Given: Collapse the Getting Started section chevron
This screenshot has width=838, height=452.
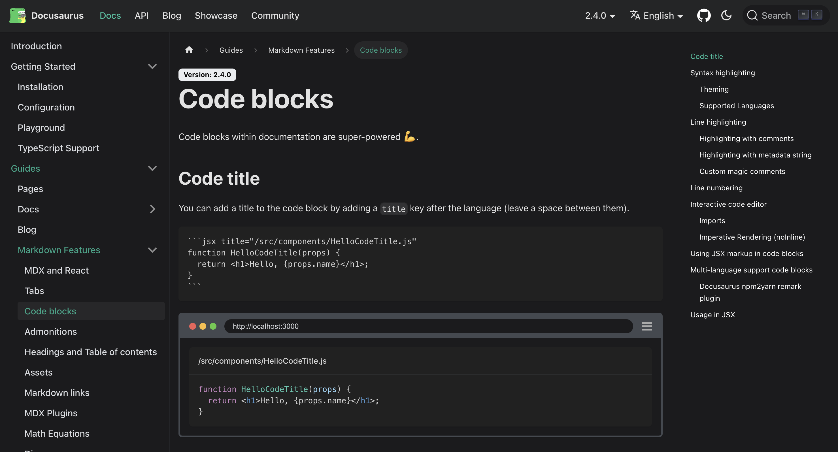Looking at the screenshot, I should (x=152, y=66).
